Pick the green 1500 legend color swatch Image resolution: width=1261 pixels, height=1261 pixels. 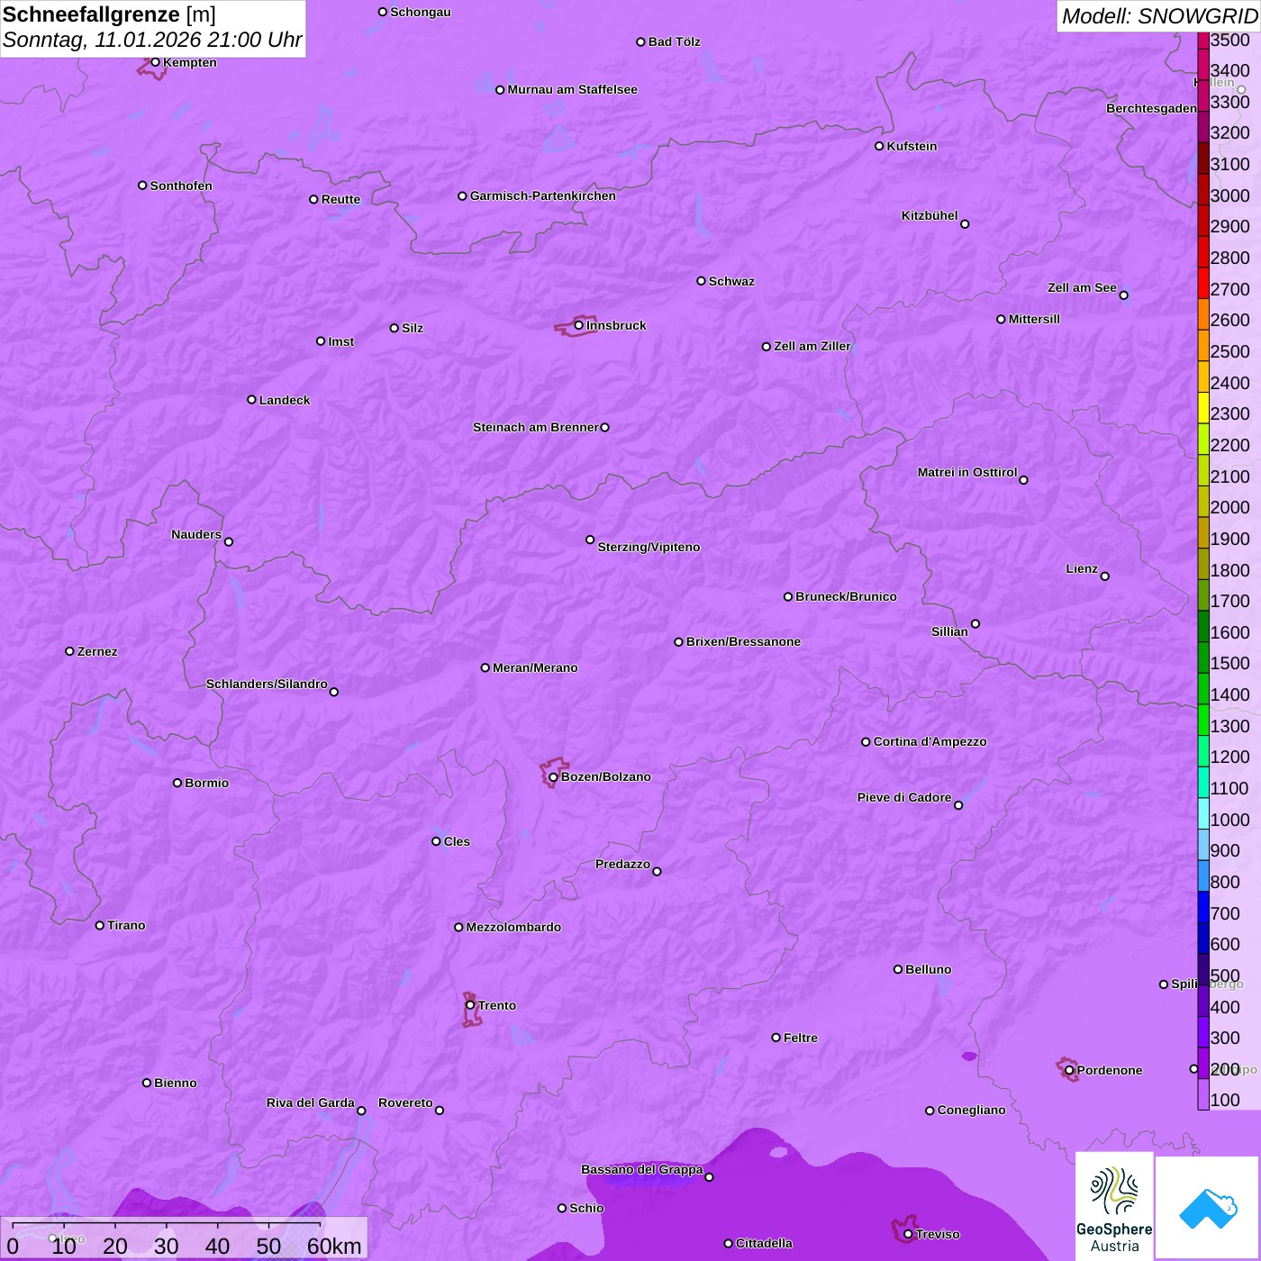pos(1203,658)
